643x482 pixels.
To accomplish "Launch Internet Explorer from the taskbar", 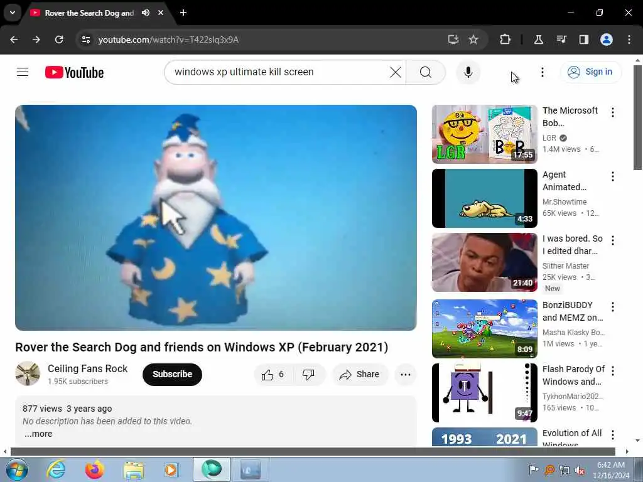I will point(56,469).
